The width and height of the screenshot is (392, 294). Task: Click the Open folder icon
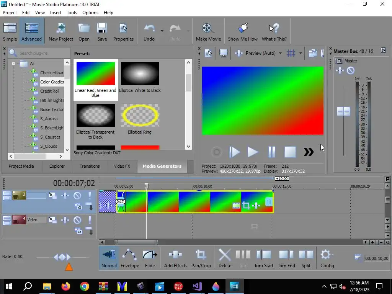(84, 31)
